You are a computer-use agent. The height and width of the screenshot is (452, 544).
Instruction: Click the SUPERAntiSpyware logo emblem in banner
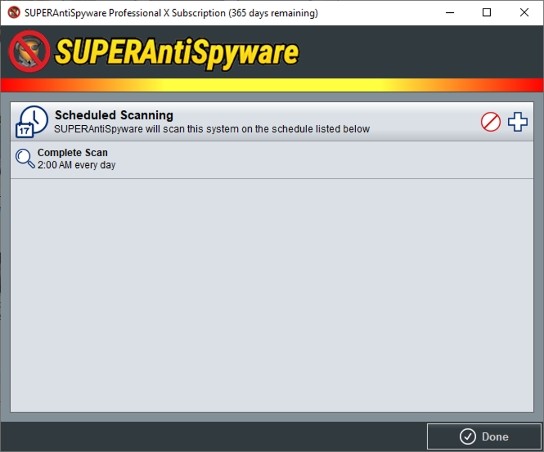29,52
